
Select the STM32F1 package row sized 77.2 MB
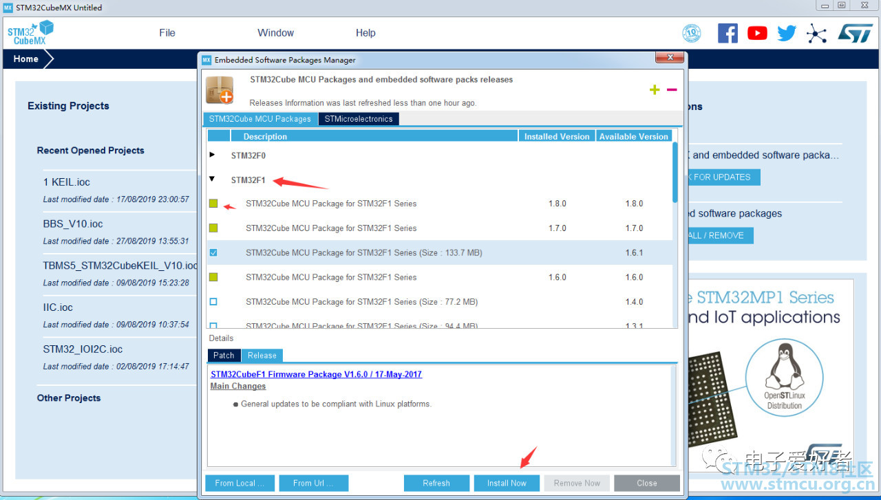pyautogui.click(x=440, y=302)
